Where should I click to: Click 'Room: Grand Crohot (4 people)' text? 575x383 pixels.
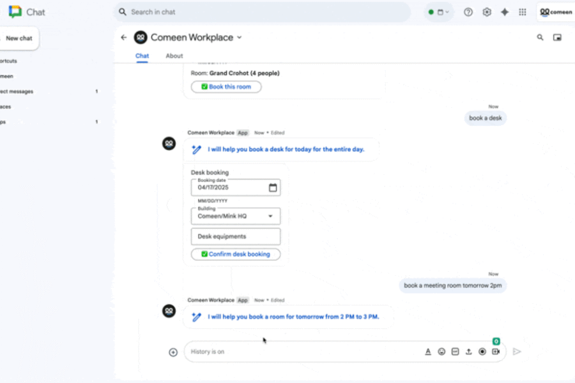point(235,73)
